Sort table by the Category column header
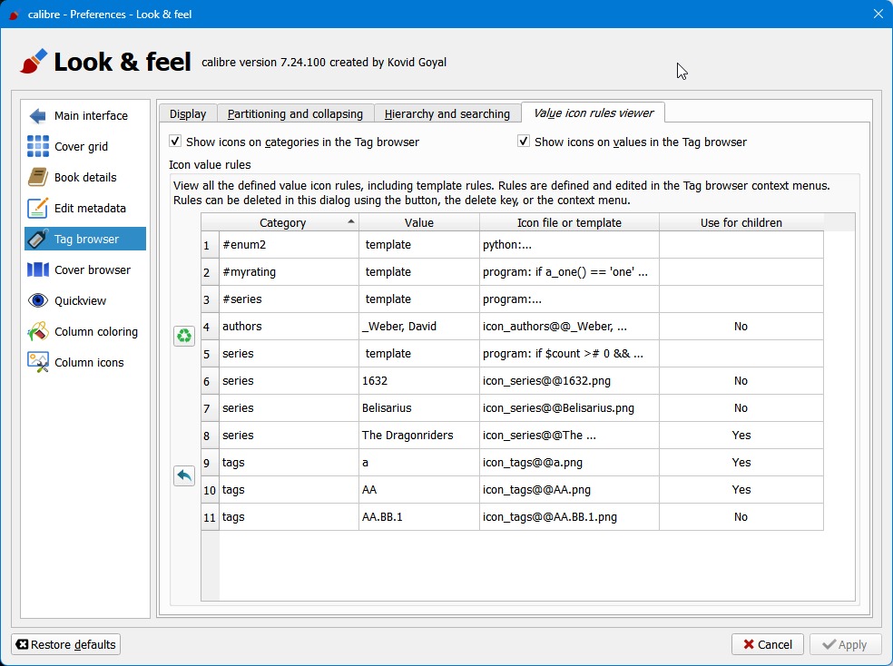 283,223
